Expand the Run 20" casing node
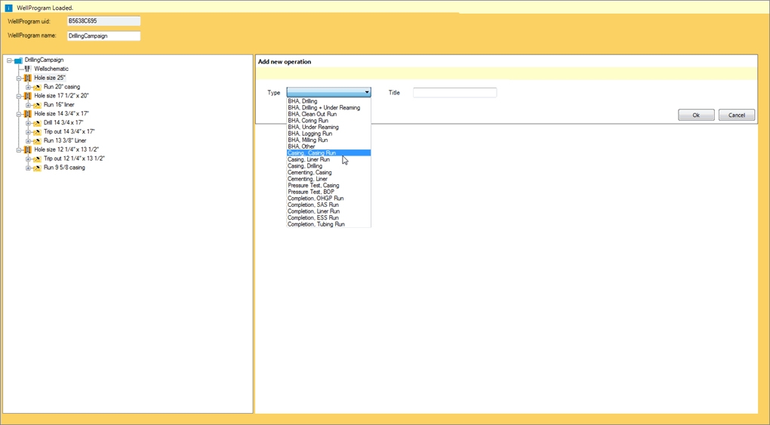The height and width of the screenshot is (425, 770). point(29,87)
